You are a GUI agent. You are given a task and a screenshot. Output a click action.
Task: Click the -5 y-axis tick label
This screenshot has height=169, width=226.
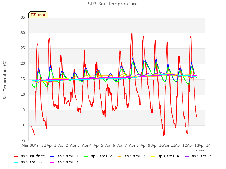(x=23, y=140)
